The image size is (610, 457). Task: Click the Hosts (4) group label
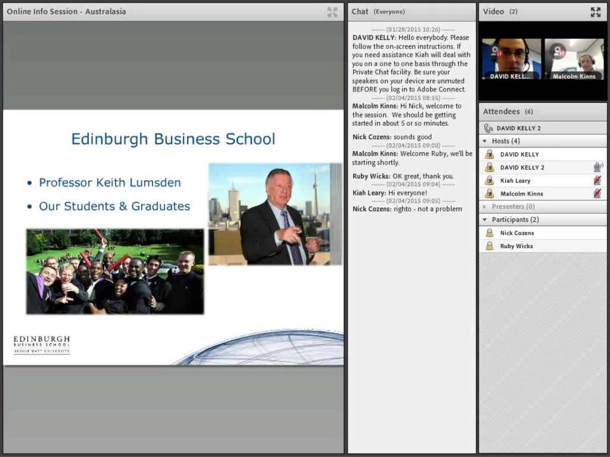[x=506, y=141]
